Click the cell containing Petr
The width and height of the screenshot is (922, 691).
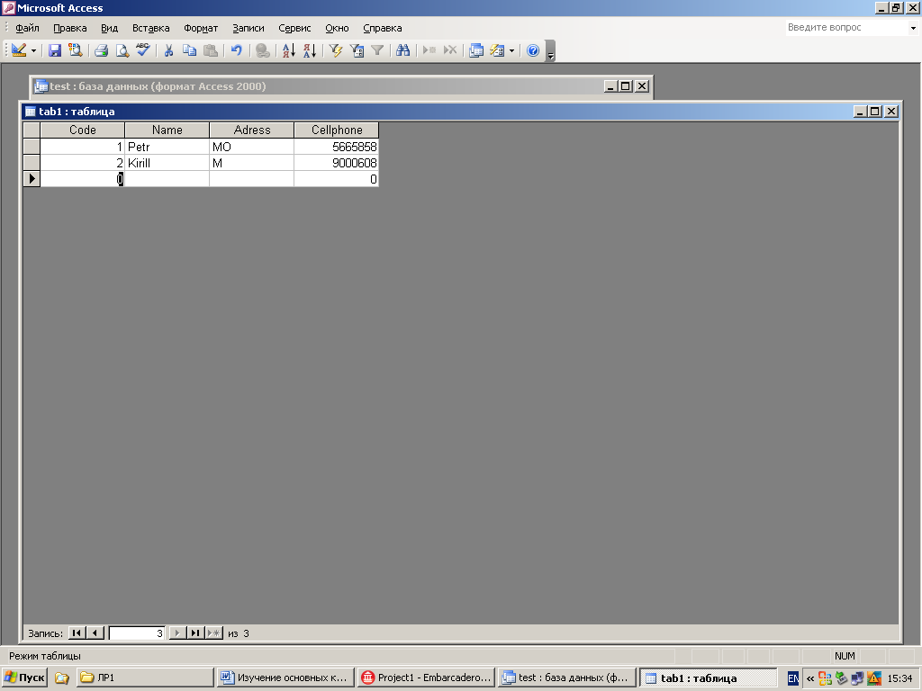coord(167,147)
